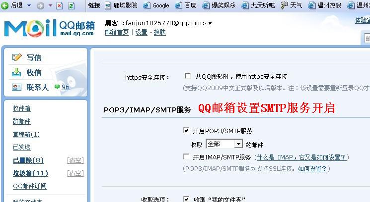Open the Back button history dropdown arrow

tap(29, 5)
